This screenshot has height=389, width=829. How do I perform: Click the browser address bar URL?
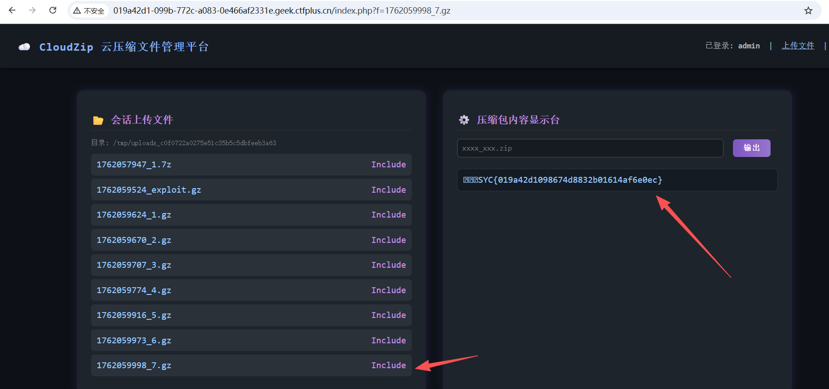click(282, 10)
